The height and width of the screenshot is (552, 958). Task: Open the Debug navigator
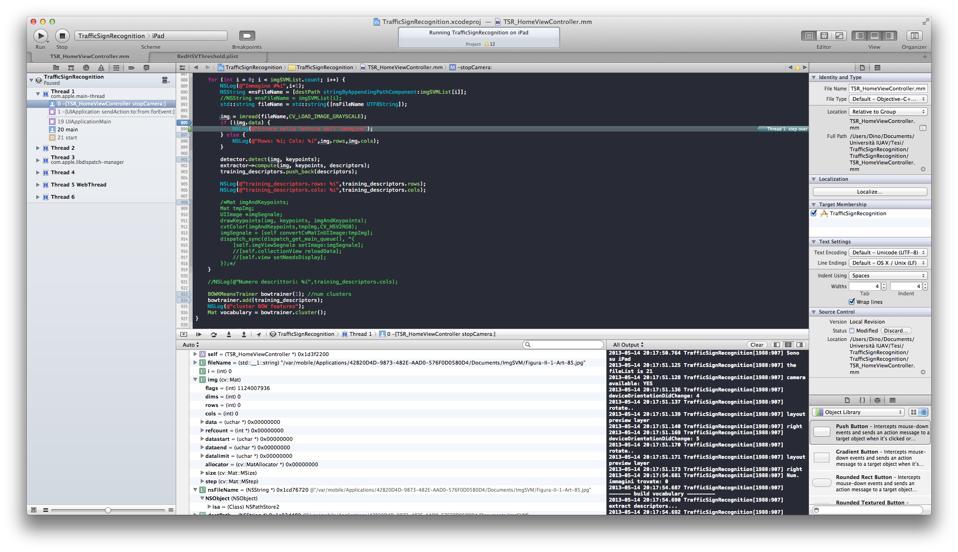116,68
